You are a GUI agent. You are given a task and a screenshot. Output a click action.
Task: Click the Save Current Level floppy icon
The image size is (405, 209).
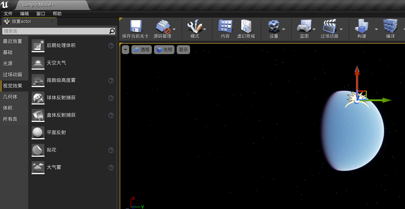click(x=135, y=26)
